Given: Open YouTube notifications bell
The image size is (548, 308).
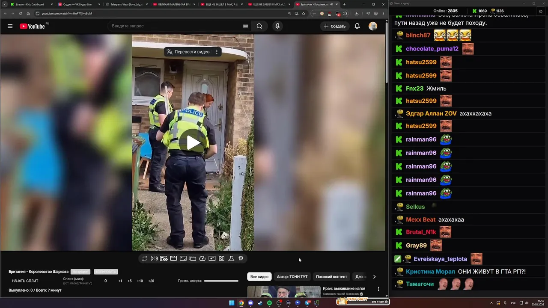Looking at the screenshot, I should coord(357,26).
